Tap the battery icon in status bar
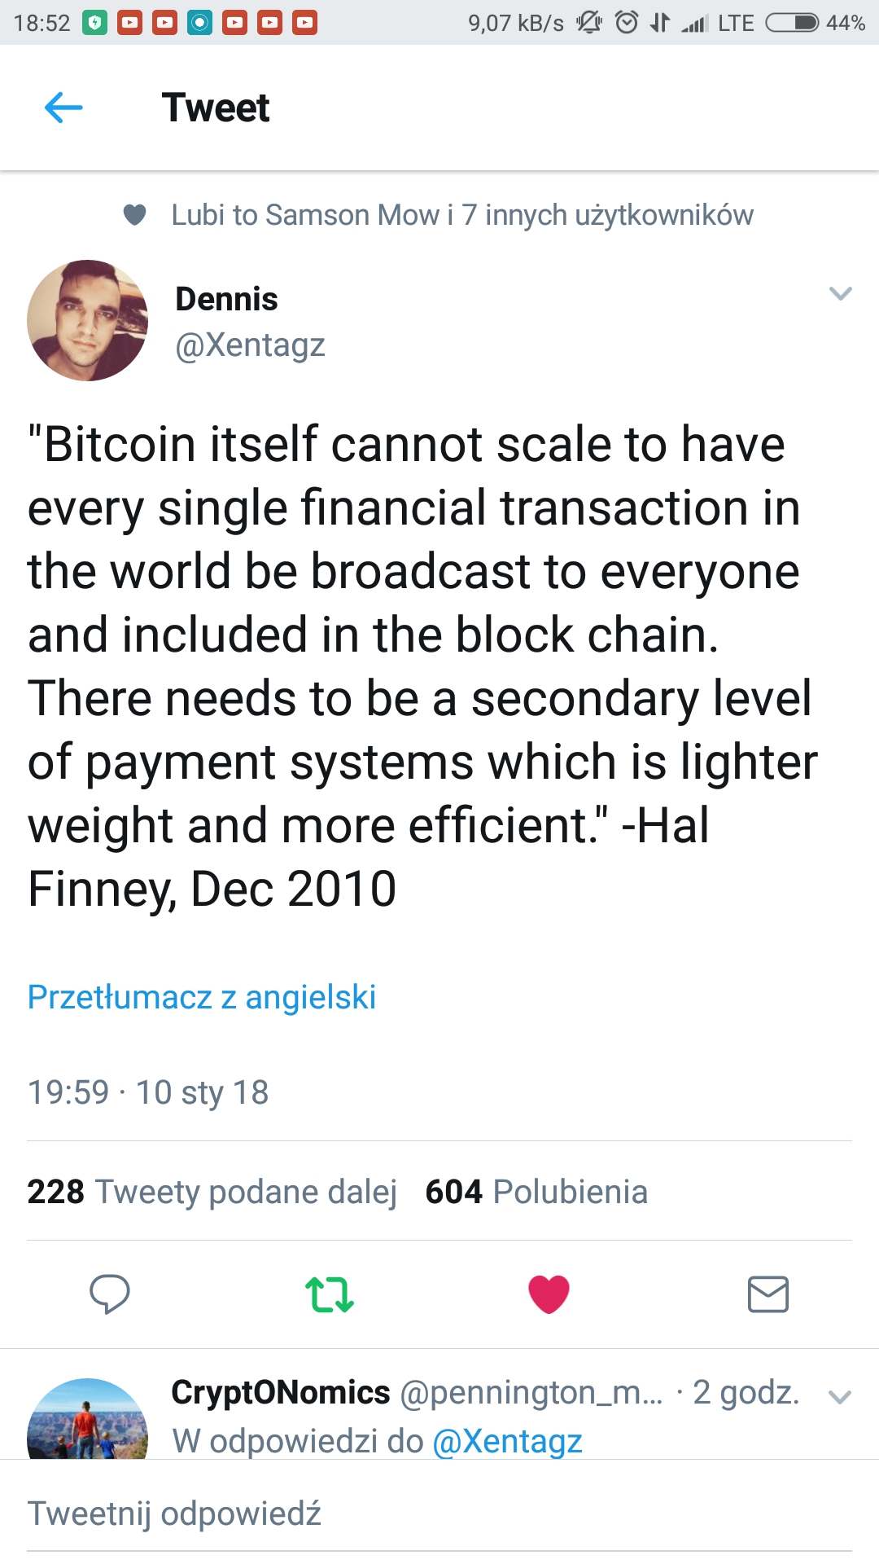The height and width of the screenshot is (1564, 879). [x=792, y=23]
